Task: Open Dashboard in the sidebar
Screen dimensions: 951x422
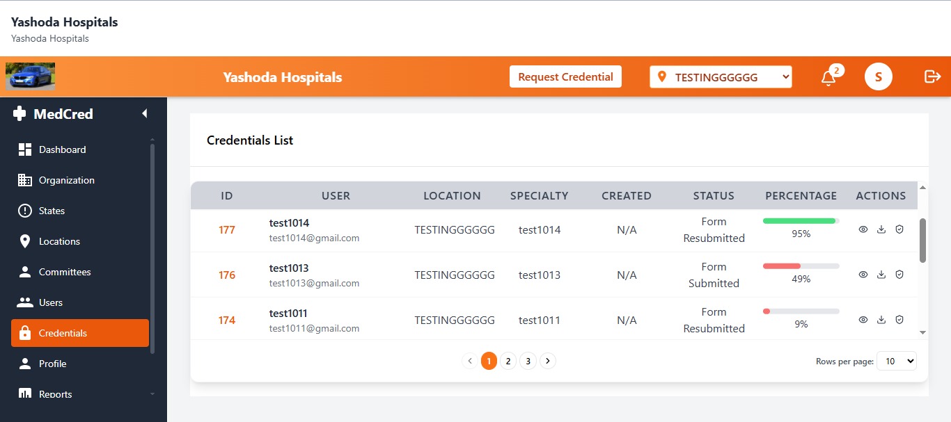Action: (x=62, y=149)
